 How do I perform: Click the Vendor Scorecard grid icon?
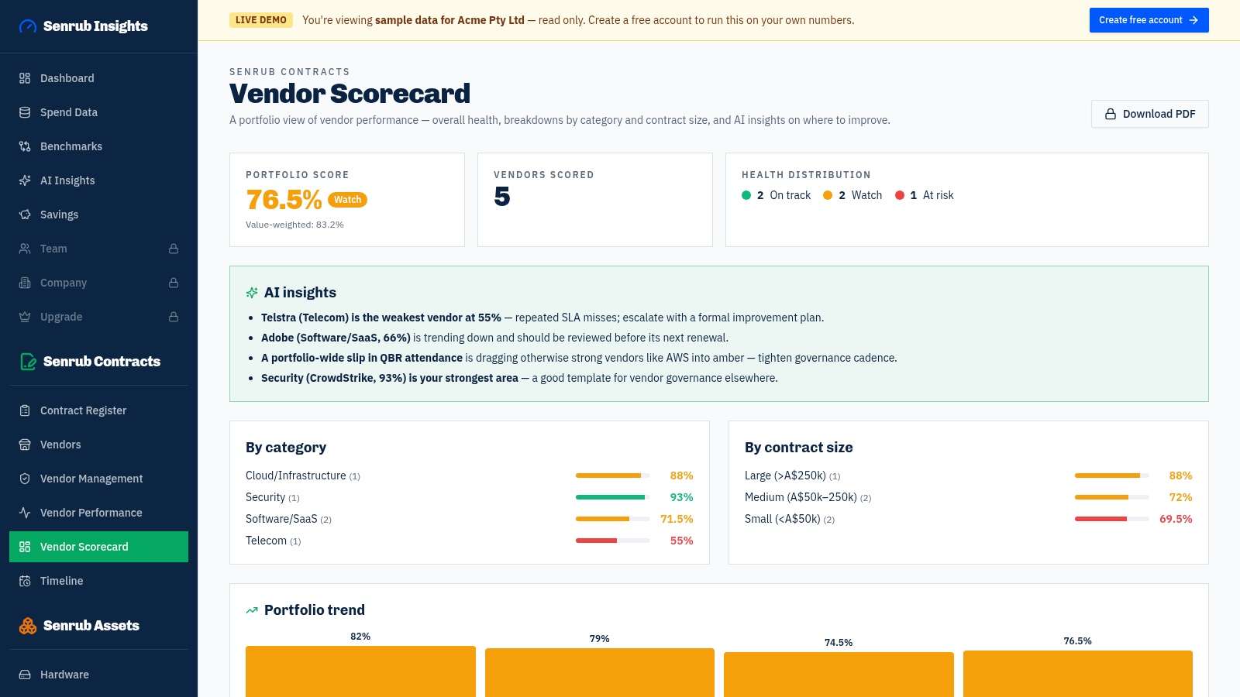pos(25,547)
